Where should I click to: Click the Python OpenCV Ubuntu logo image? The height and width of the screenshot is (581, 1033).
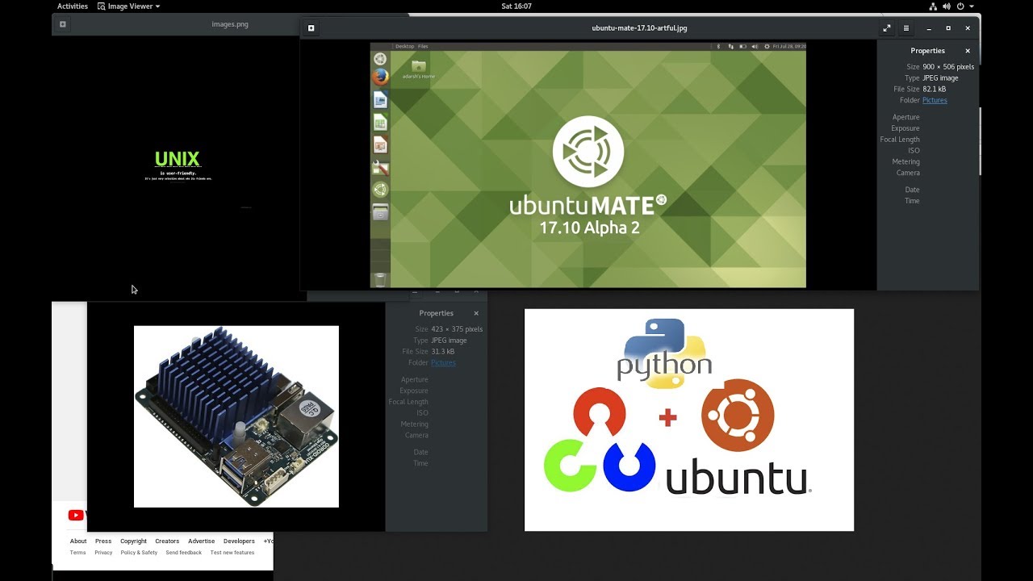point(689,420)
